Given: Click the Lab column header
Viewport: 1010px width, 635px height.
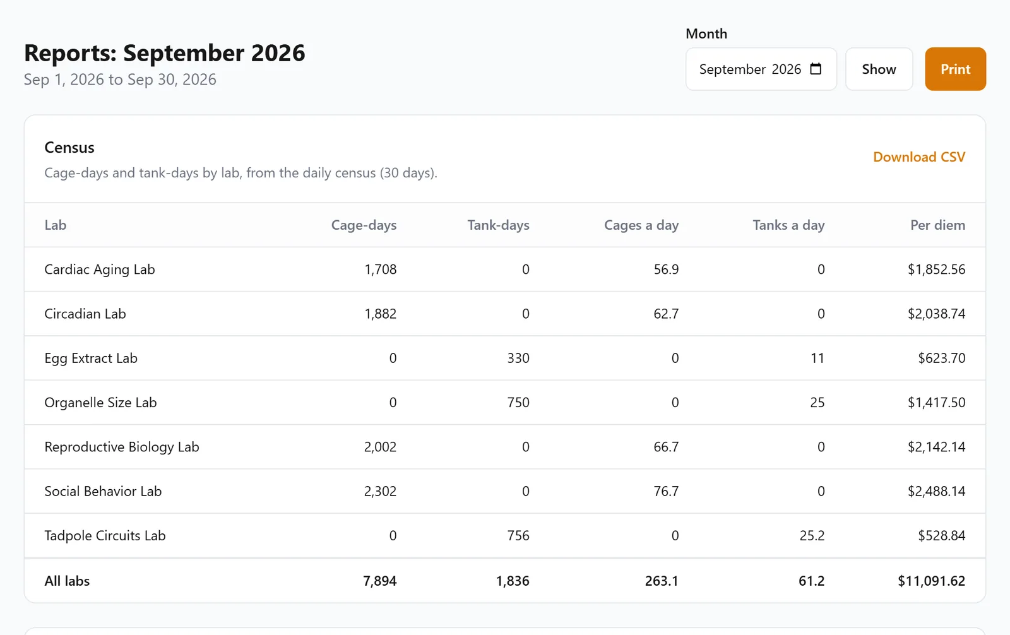Looking at the screenshot, I should (56, 225).
